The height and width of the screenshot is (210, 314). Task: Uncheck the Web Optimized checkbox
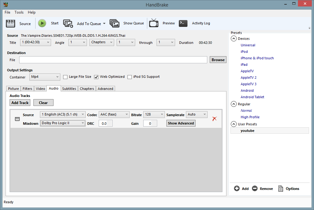click(x=96, y=77)
